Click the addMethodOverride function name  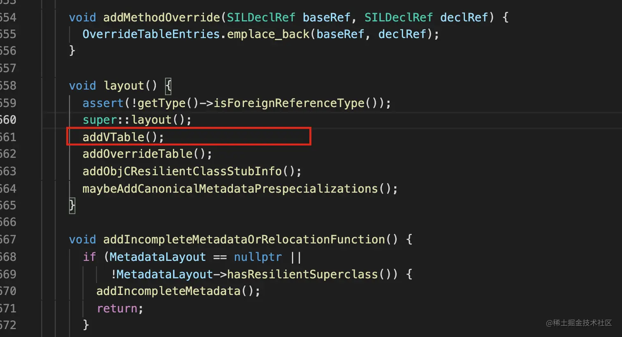(x=162, y=17)
